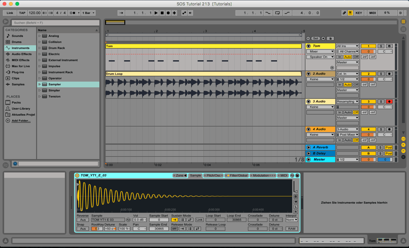Toggle the Sampler device activator power button
Viewport: 409px width, 248px height.
pyautogui.click(x=77, y=176)
